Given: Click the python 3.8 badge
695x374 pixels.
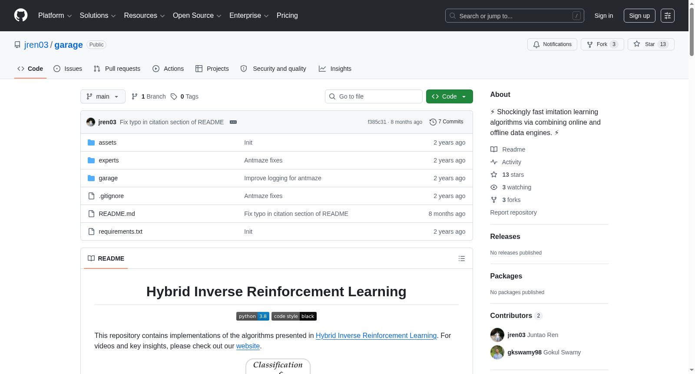Looking at the screenshot, I should tap(253, 316).
